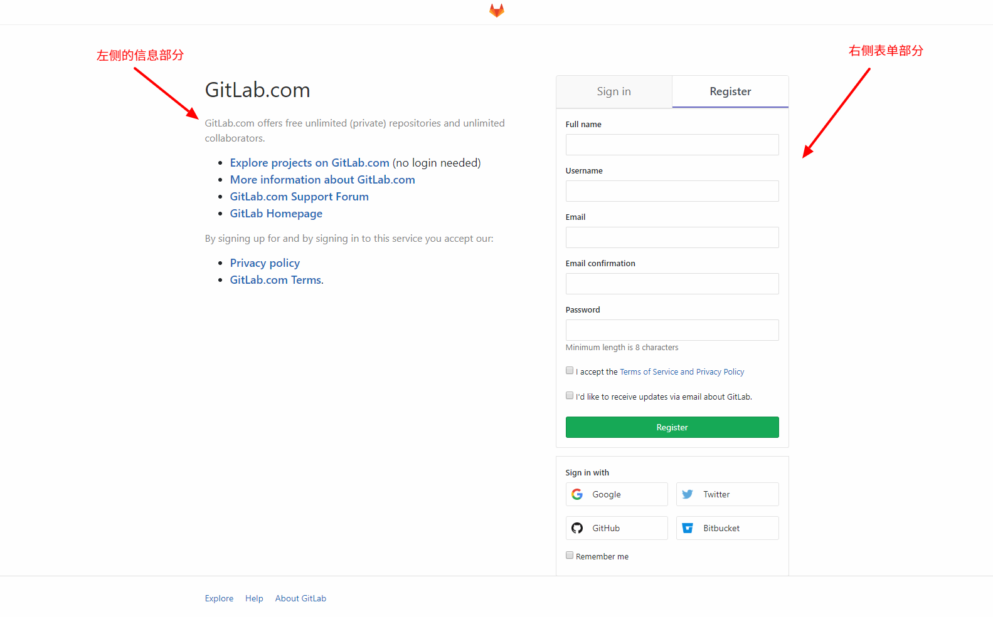Click the Bitbucket logo icon

(x=688, y=528)
